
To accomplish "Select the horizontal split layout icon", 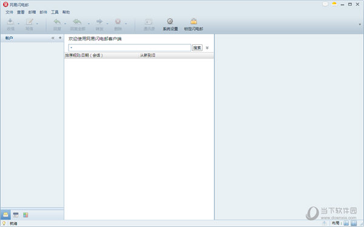I will pyautogui.click(x=346, y=223).
